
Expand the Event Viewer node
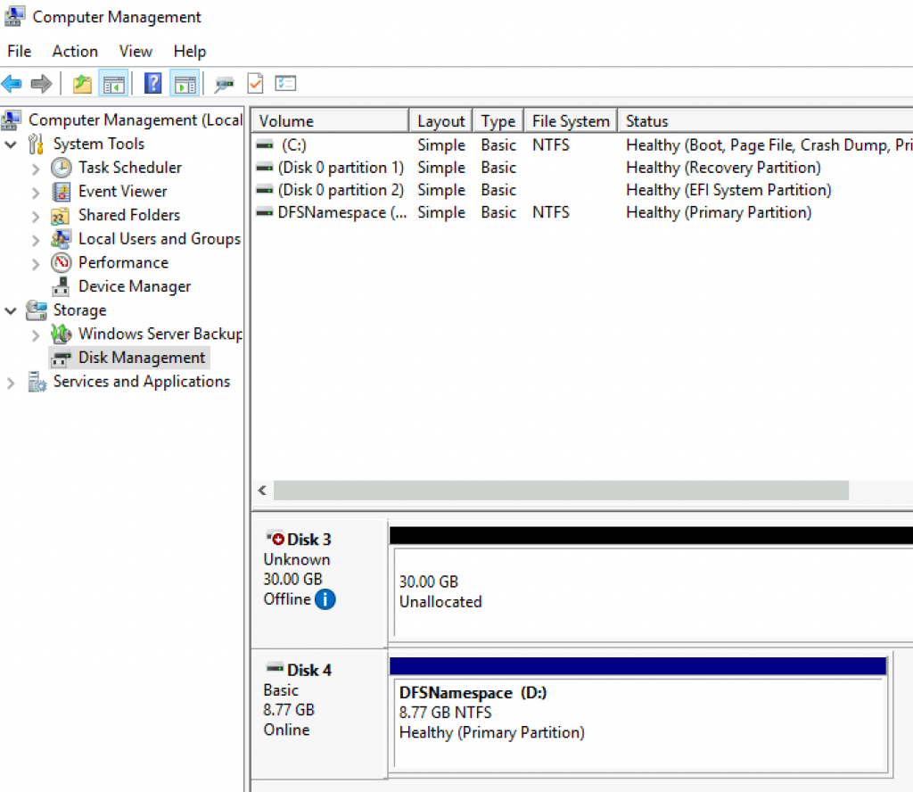coord(36,193)
